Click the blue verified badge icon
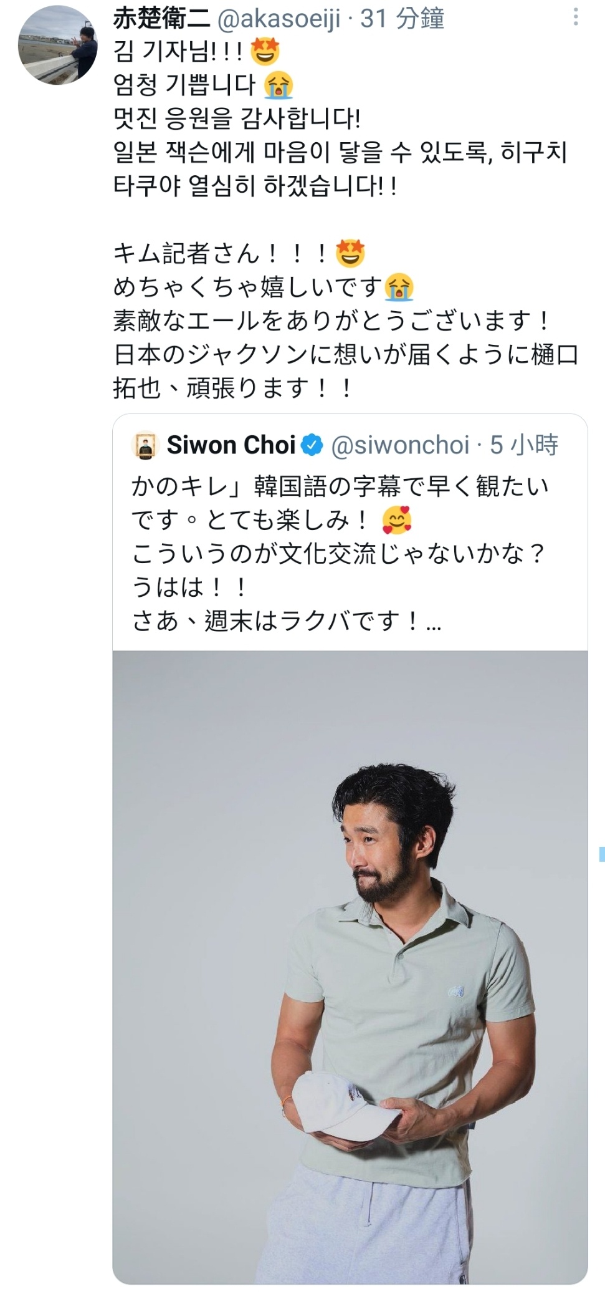Image resolution: width=605 pixels, height=1294 pixels. (312, 445)
